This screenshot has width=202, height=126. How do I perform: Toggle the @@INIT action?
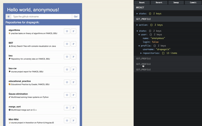(x=168, y=8)
